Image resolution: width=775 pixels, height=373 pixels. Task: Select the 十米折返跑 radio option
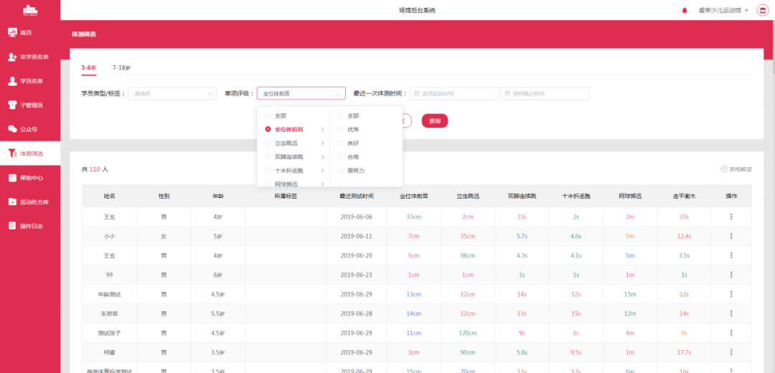click(268, 171)
